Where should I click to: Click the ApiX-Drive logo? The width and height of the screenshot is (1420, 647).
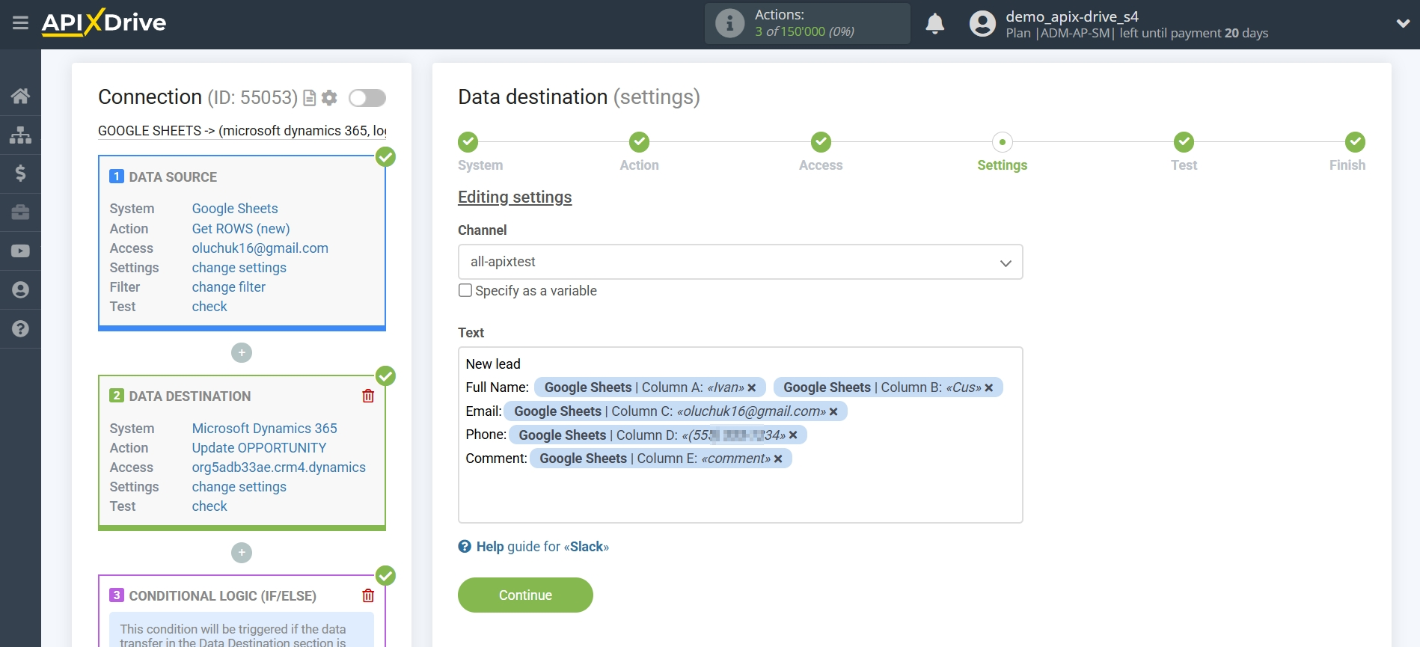[x=104, y=22]
